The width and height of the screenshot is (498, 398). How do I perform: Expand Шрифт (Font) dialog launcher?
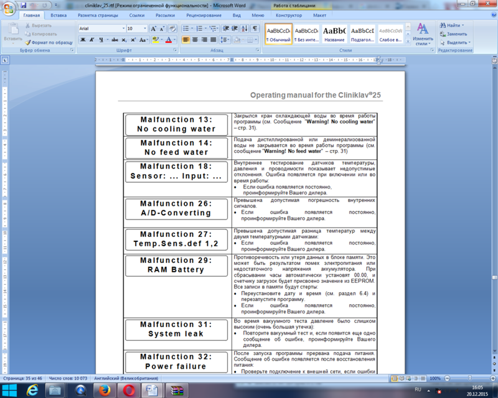point(175,50)
